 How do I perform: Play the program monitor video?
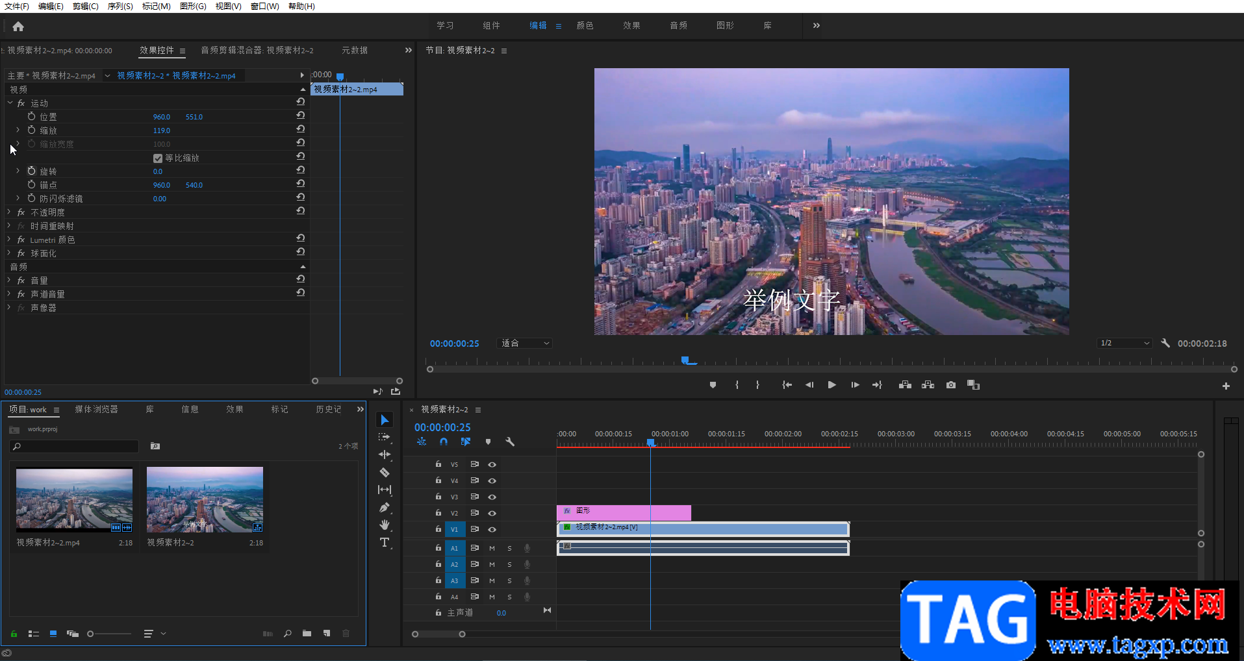[x=831, y=385]
